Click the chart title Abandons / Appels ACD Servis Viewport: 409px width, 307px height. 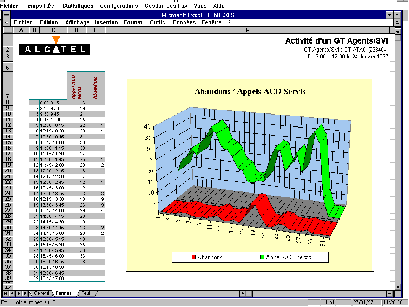(x=250, y=91)
